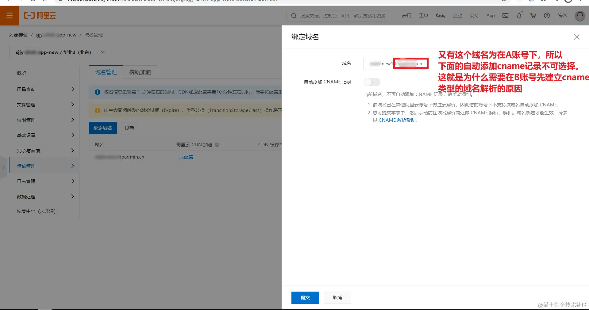The image size is (589, 310).
Task: Open the Cloud Shell terminal icon
Action: click(505, 16)
